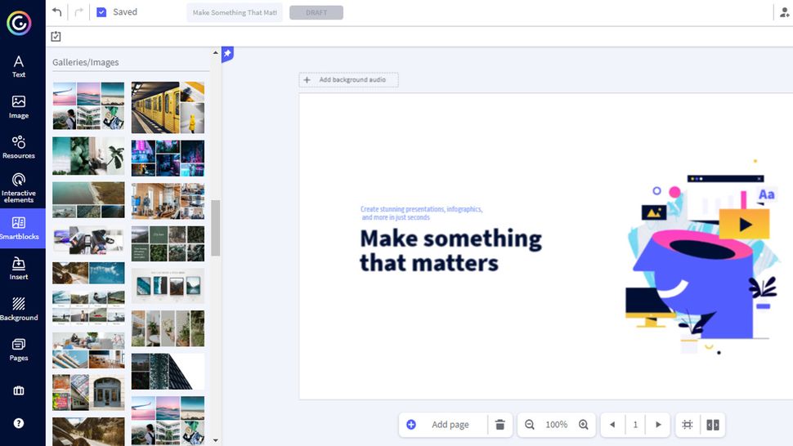Click Add background audio
793x446 pixels.
[348, 80]
